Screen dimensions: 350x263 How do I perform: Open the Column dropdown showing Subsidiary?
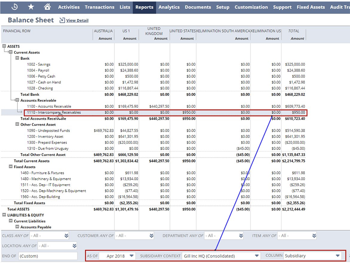[338, 256]
